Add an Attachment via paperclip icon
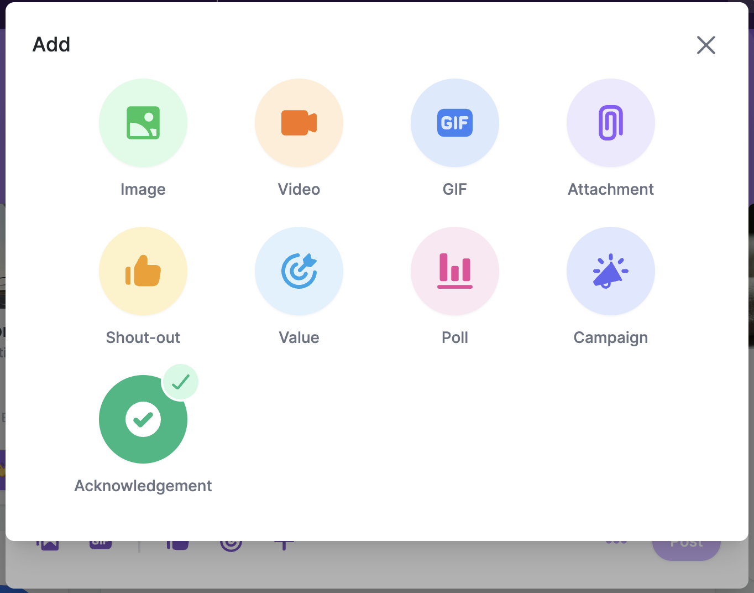Viewport: 754px width, 593px height. pyautogui.click(x=611, y=123)
